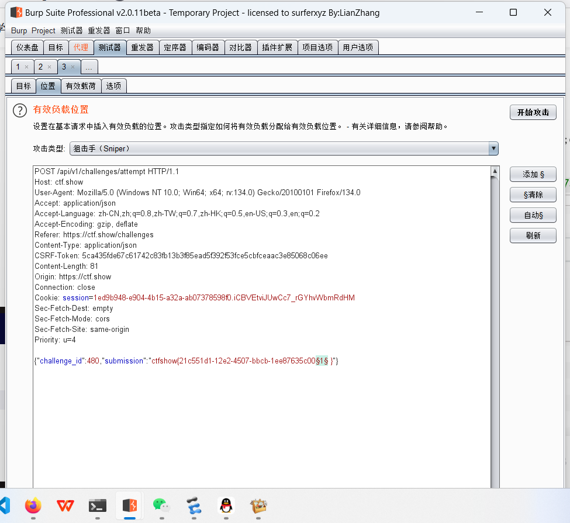Open the 重发器 menu in menu bar
The height and width of the screenshot is (523, 570).
click(99, 30)
